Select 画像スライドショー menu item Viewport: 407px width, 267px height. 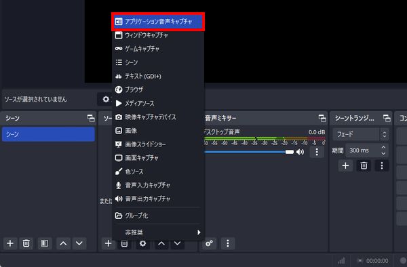tap(158, 144)
